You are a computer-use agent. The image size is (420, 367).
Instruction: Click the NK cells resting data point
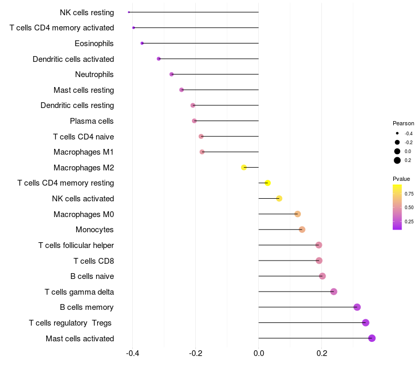[x=129, y=12]
